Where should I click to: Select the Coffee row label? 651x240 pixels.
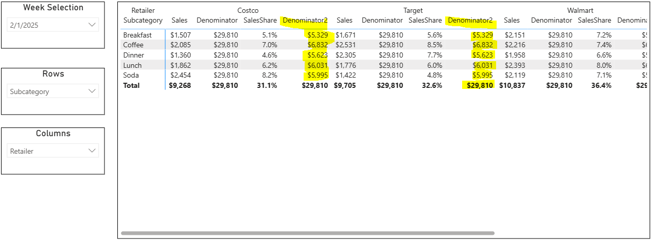click(x=133, y=45)
